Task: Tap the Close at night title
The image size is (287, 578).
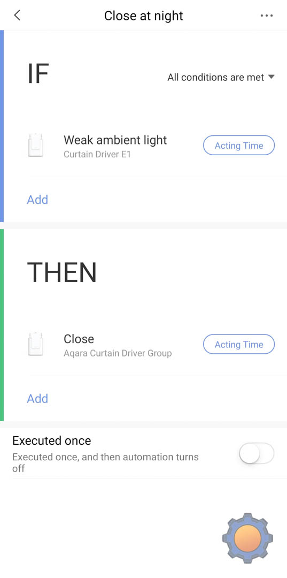Action: [143, 16]
